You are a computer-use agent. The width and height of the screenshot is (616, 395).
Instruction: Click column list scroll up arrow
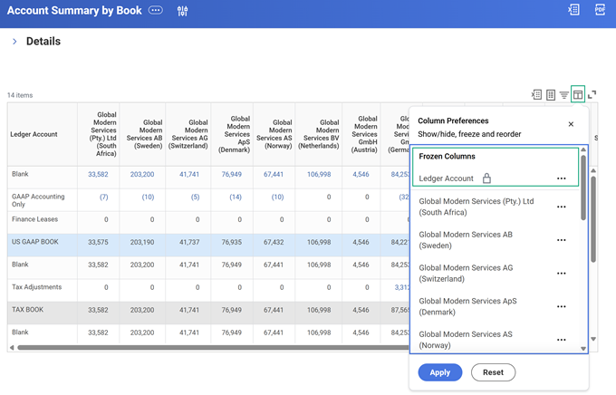tap(583, 149)
